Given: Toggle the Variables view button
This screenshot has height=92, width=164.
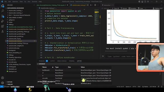Looking at the screenshot, I should (132, 8).
